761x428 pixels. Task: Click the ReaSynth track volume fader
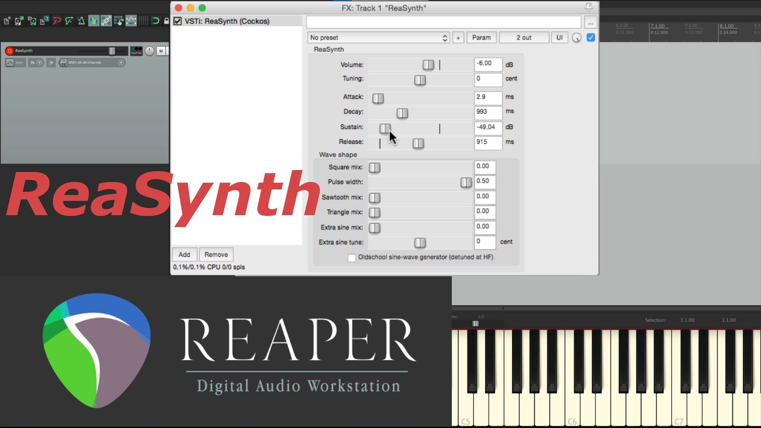click(x=112, y=51)
